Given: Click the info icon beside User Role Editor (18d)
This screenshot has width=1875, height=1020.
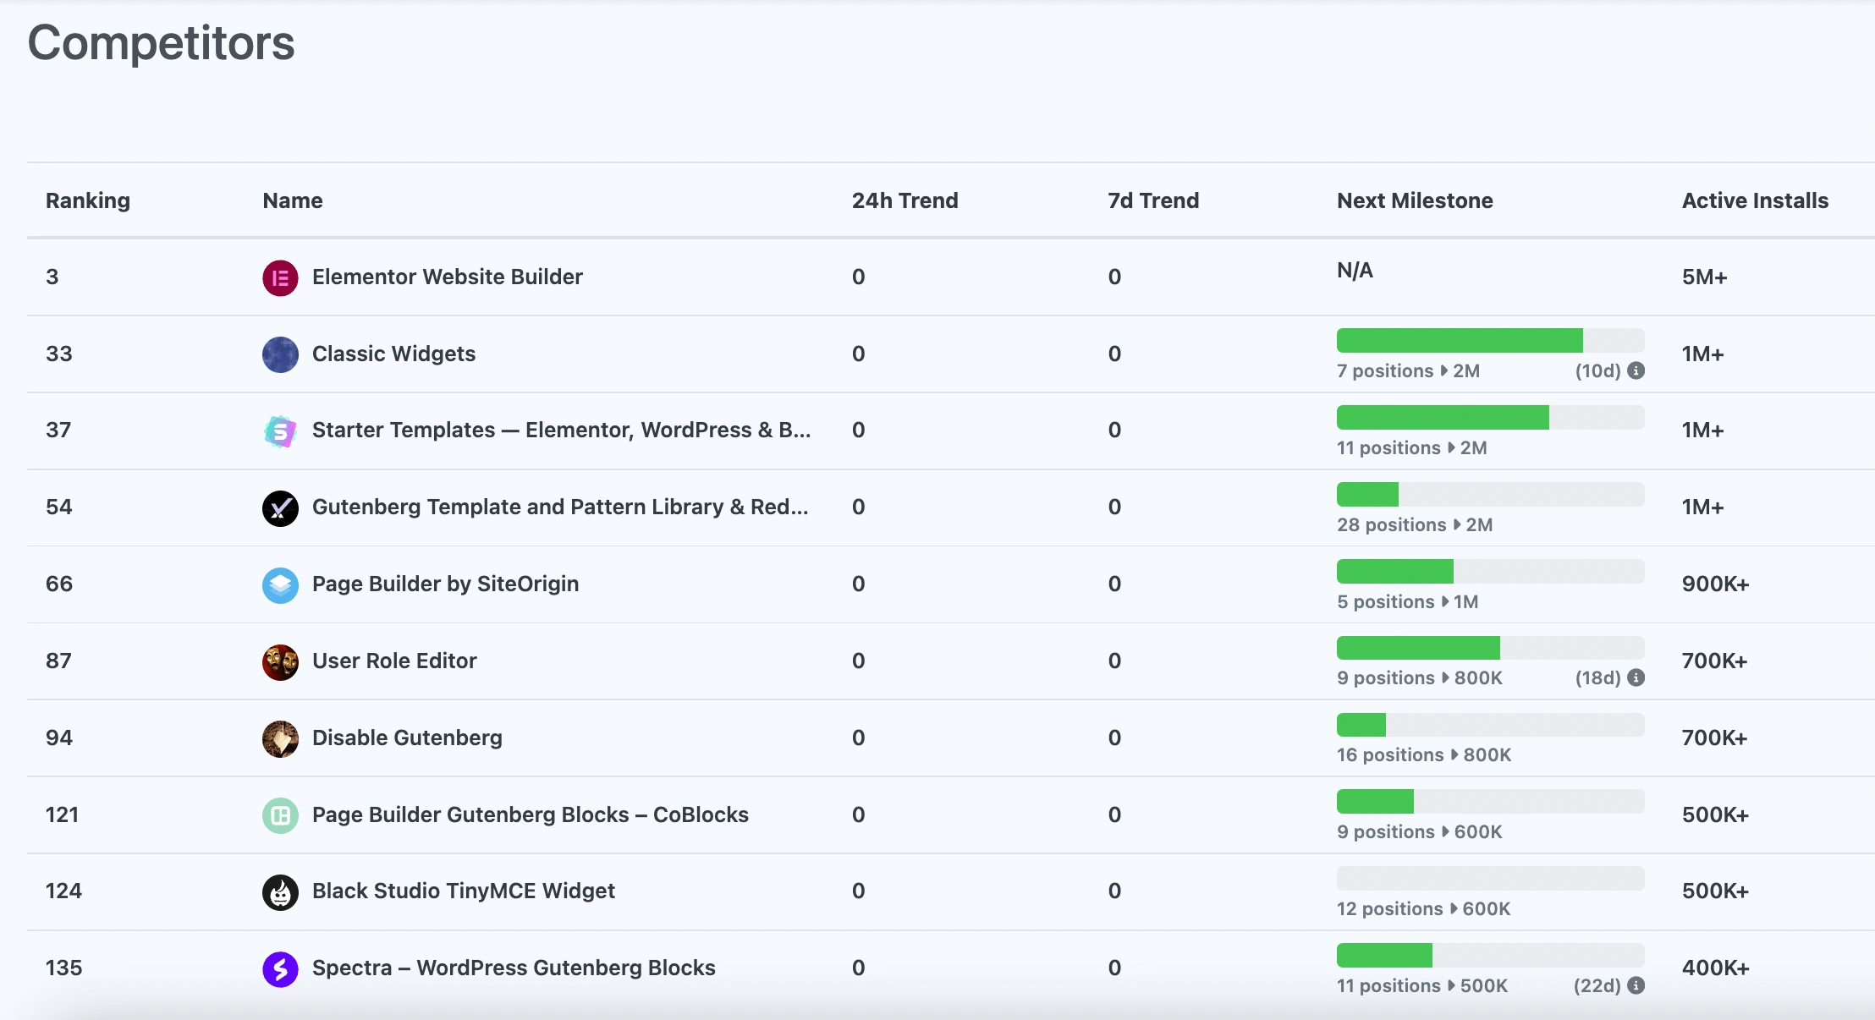Looking at the screenshot, I should pos(1636,677).
